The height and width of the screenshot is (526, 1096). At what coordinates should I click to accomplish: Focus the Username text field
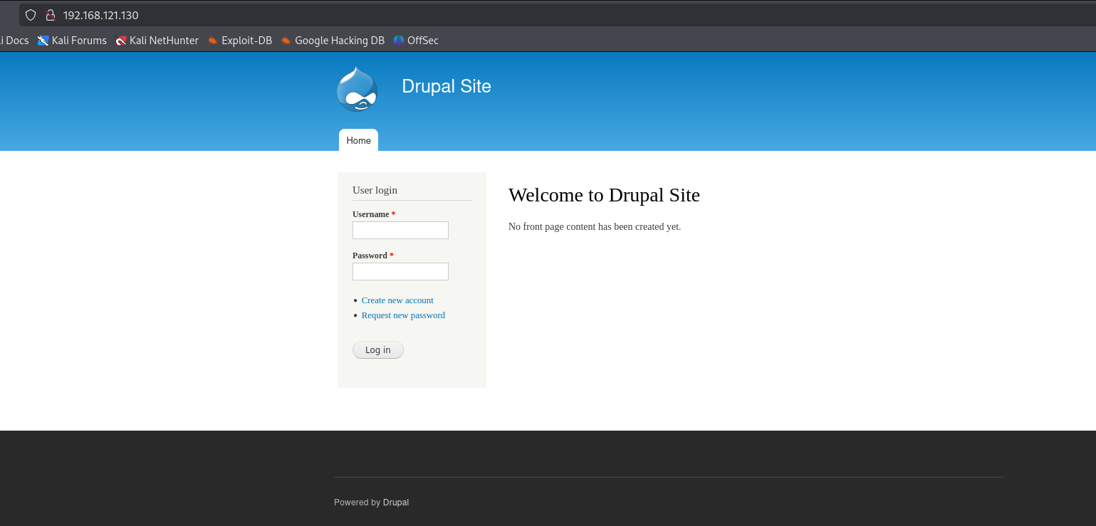click(400, 230)
